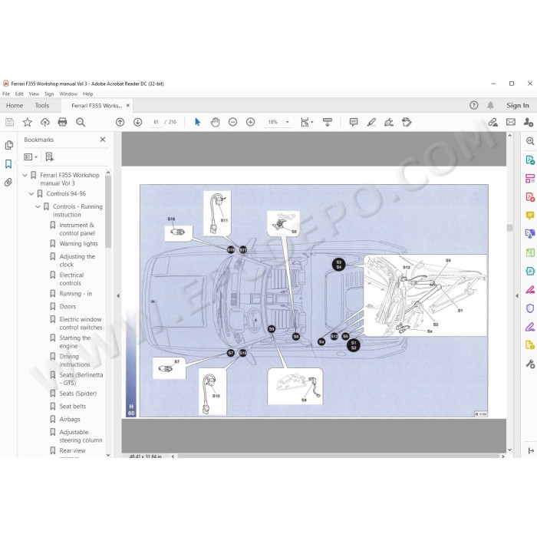Activate the hand pan tool
This screenshot has width=537, height=537.
point(215,122)
